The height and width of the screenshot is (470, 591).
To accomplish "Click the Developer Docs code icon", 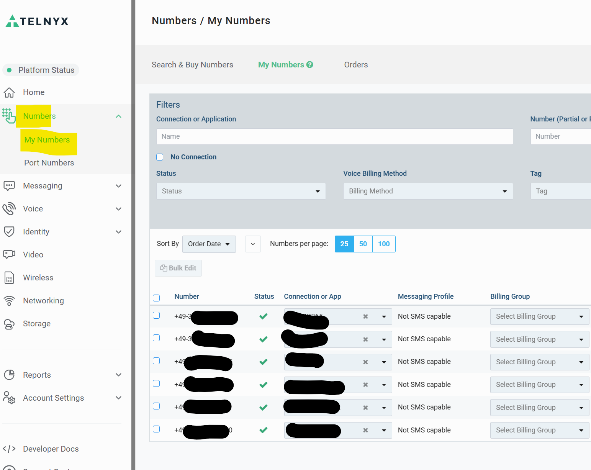I will tap(9, 449).
